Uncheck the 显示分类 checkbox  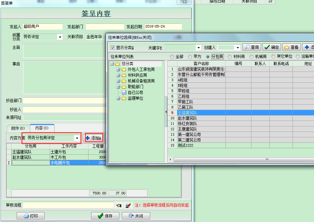pos(113,47)
